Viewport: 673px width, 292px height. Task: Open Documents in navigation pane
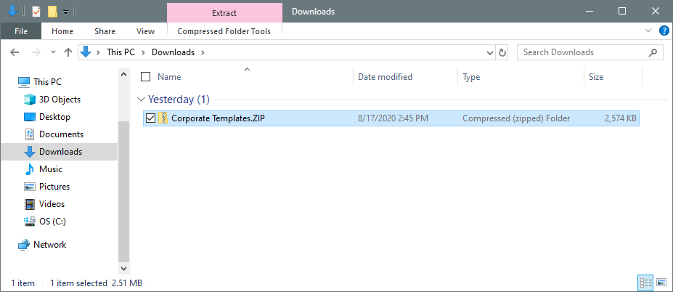point(61,134)
